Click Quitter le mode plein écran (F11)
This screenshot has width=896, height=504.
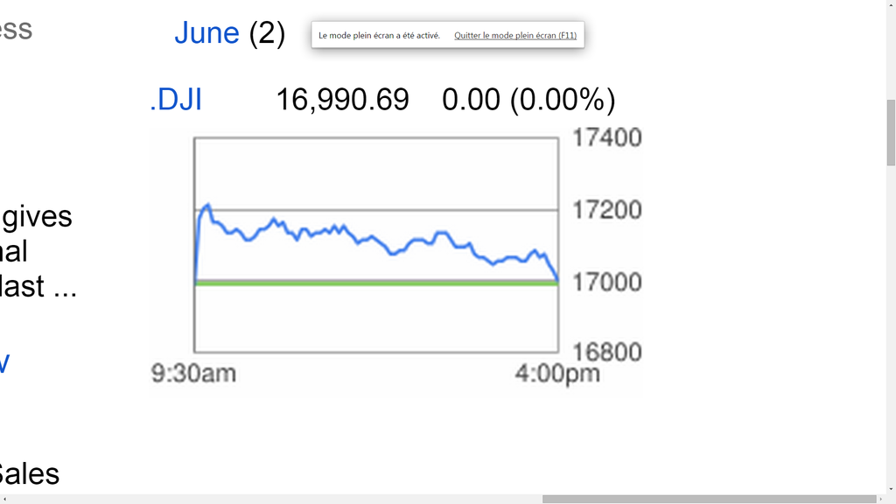[x=515, y=35]
